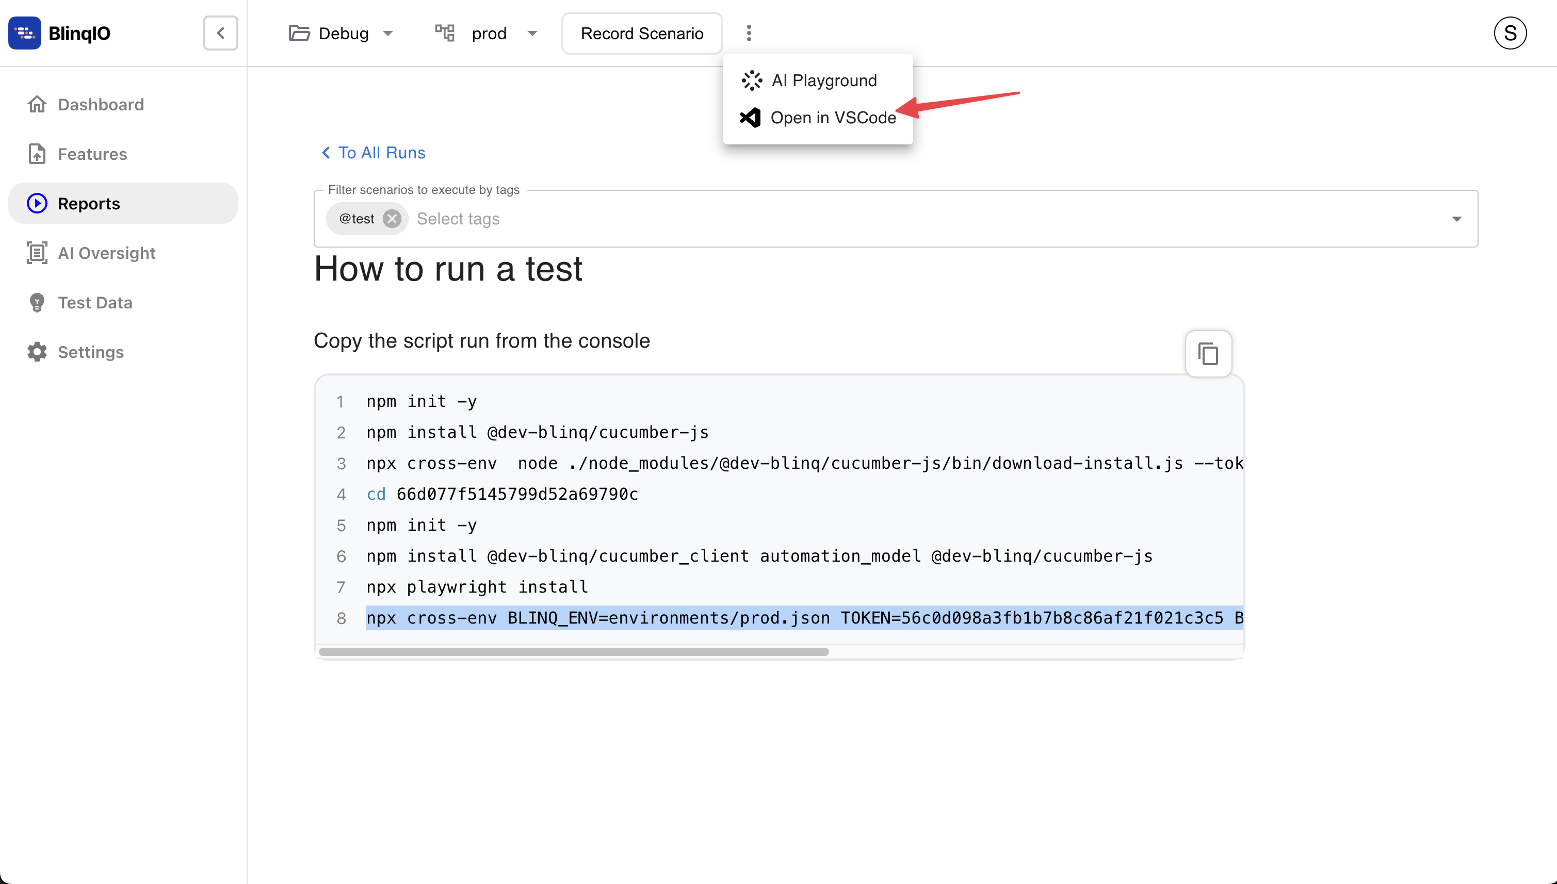Open Reports in sidebar
The width and height of the screenshot is (1557, 884).
click(x=123, y=203)
